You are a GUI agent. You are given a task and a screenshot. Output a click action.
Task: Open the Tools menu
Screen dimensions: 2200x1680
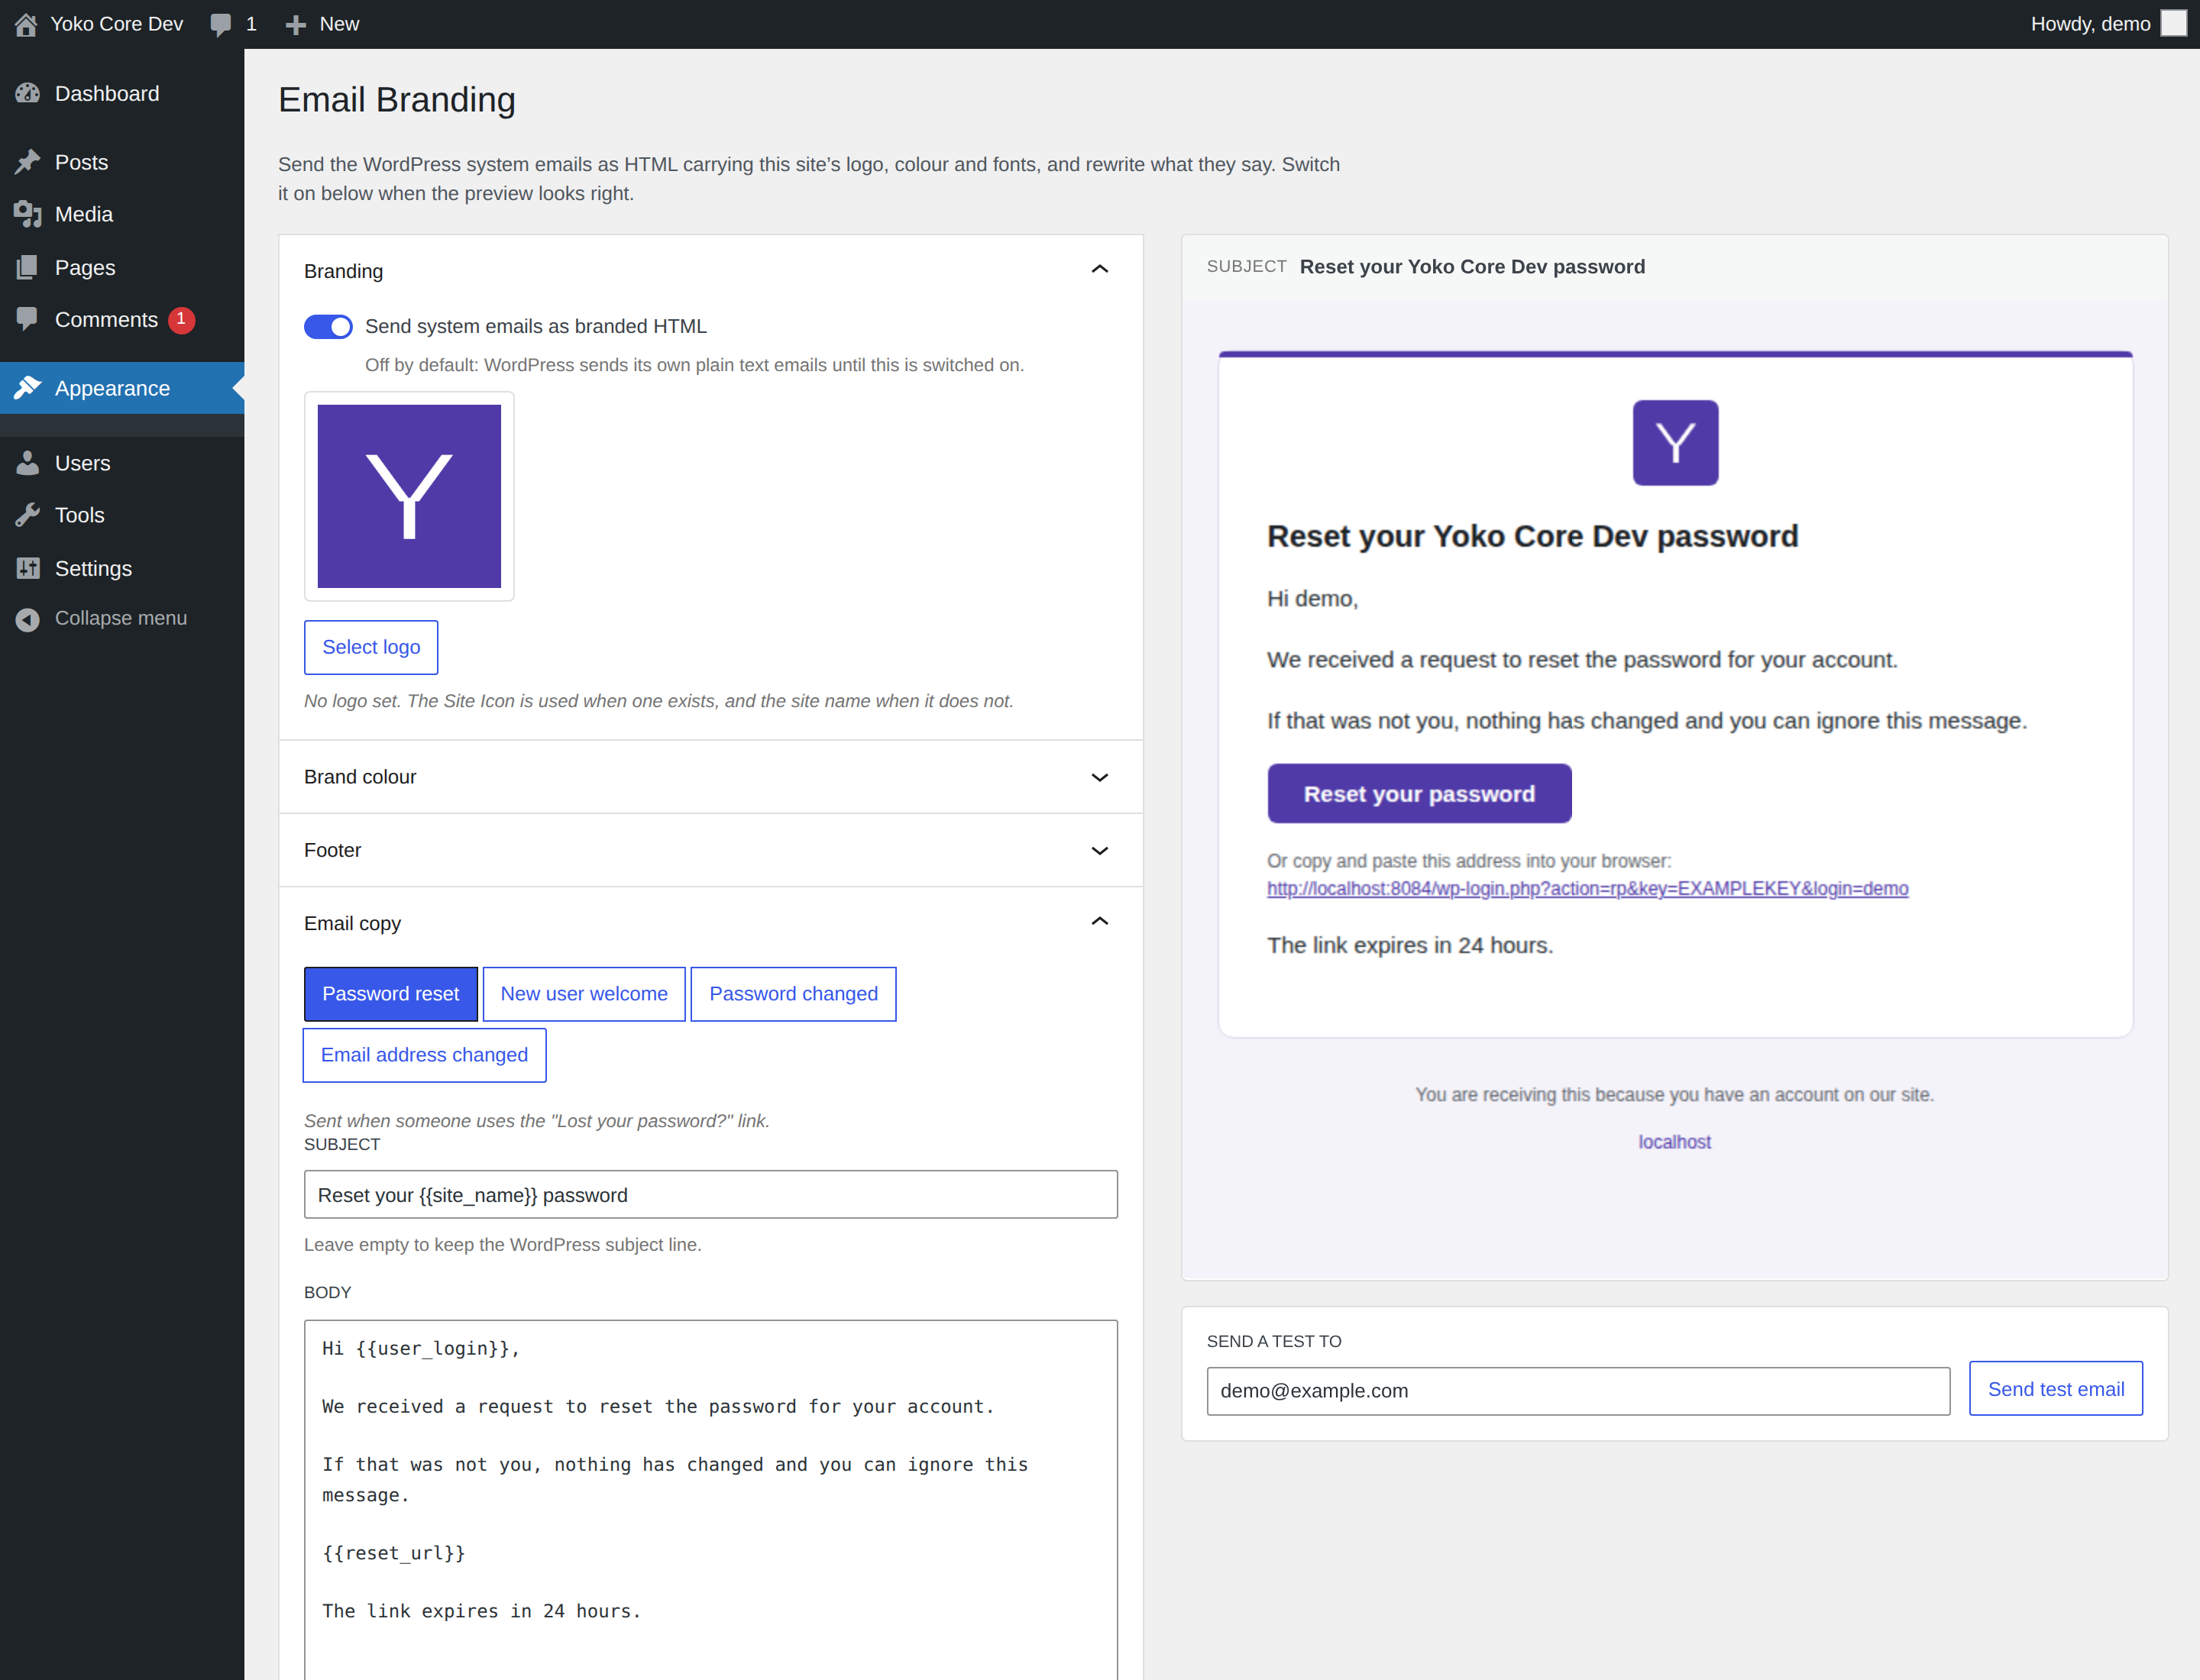pos(122,515)
